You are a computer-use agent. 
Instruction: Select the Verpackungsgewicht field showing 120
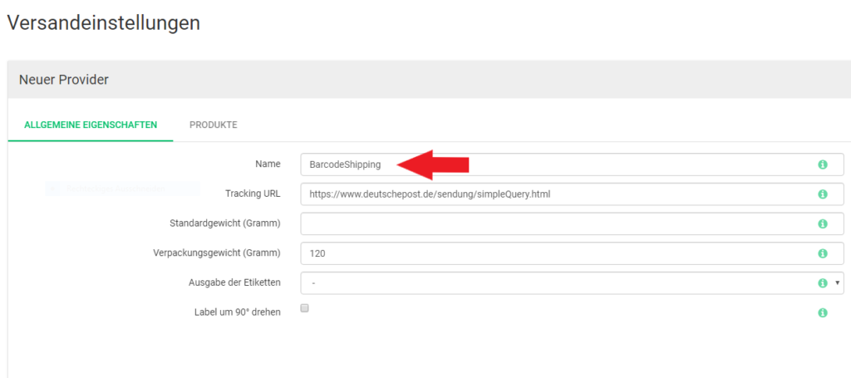572,253
